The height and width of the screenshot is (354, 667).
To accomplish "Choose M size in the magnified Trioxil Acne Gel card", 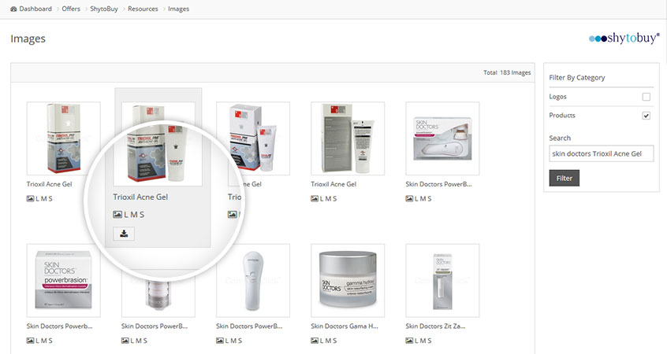I will coord(134,214).
